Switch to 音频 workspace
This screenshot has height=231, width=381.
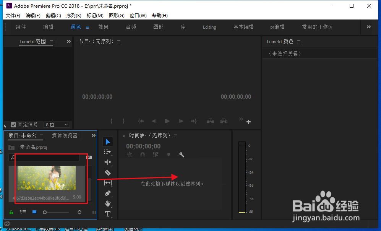[131, 27]
